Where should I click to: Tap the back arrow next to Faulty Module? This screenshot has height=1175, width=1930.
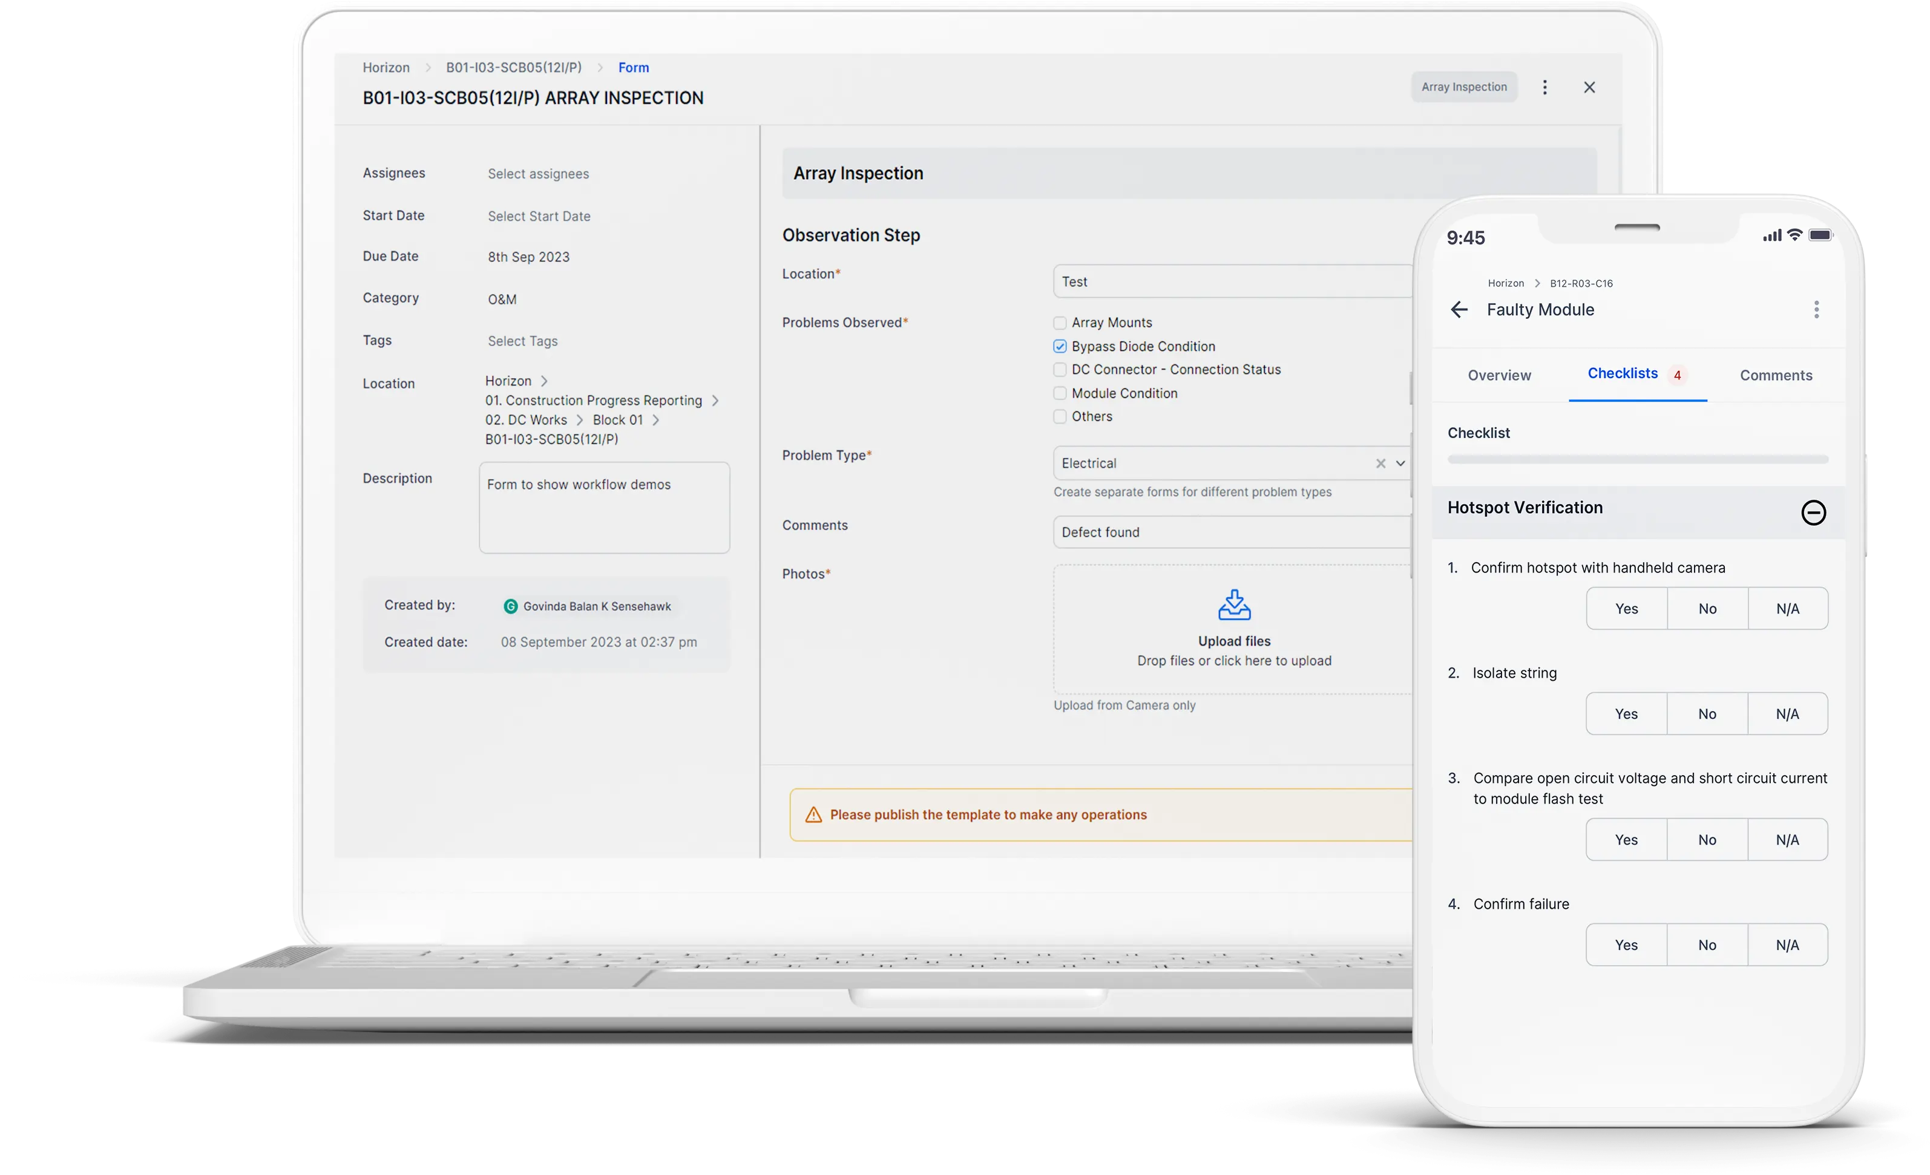(x=1459, y=309)
